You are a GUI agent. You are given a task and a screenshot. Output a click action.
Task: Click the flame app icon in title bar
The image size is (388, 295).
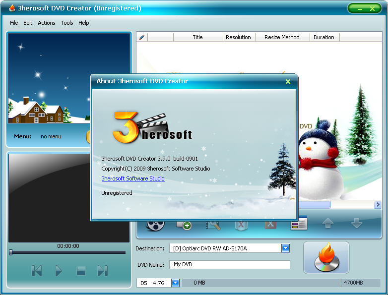point(12,8)
